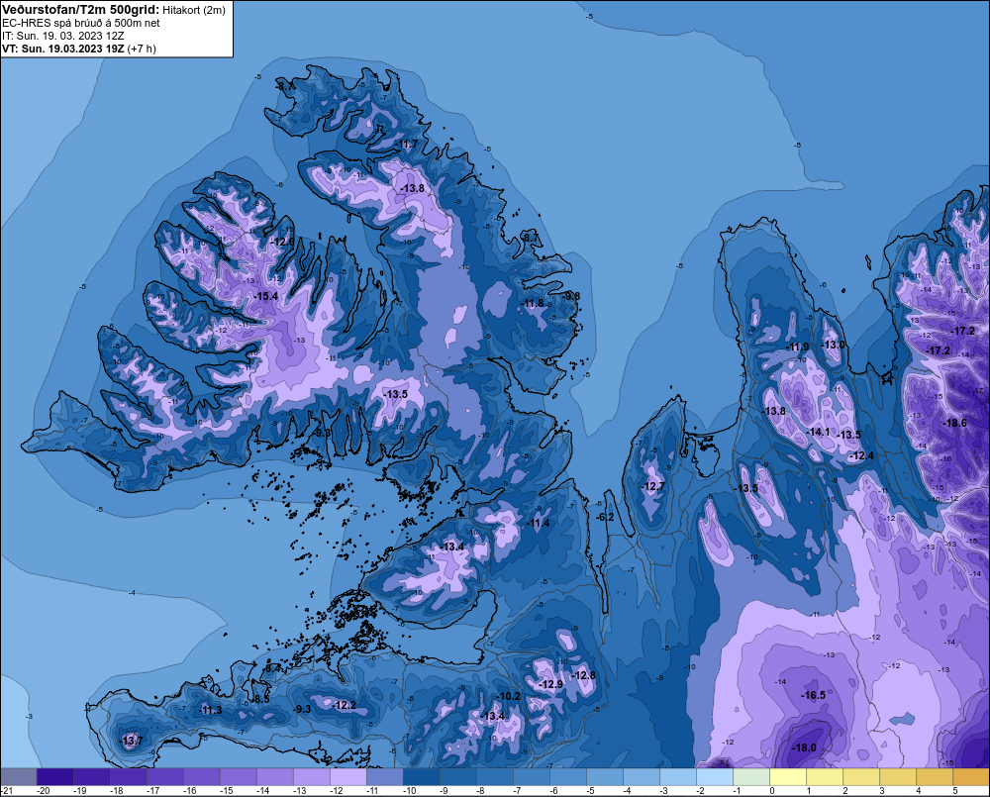The height and width of the screenshot is (797, 990).
Task: Click the 'Hitakort (2m)' title text
Action: click(194, 10)
